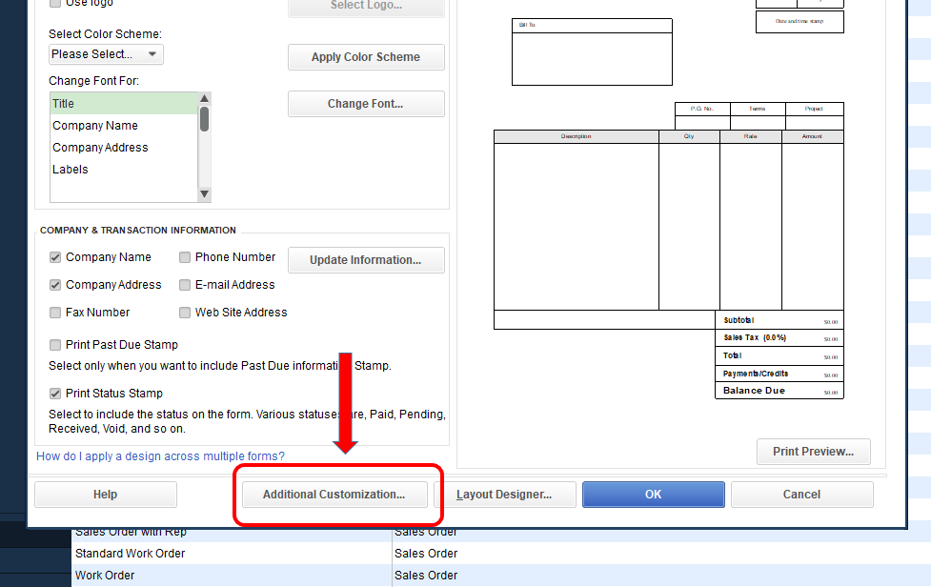Image resolution: width=931 pixels, height=587 pixels.
Task: Enable the E-mail Address field
Action: click(184, 284)
